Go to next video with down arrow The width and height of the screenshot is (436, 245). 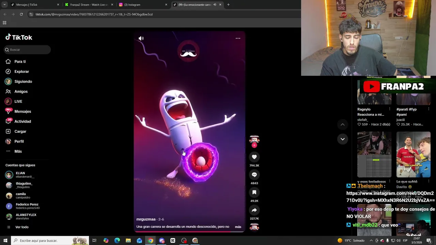pyautogui.click(x=343, y=139)
